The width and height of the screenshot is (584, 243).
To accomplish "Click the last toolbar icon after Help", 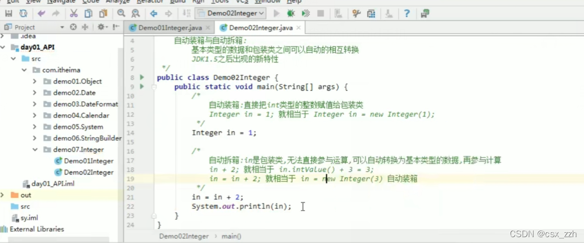I will pyautogui.click(x=425, y=13).
